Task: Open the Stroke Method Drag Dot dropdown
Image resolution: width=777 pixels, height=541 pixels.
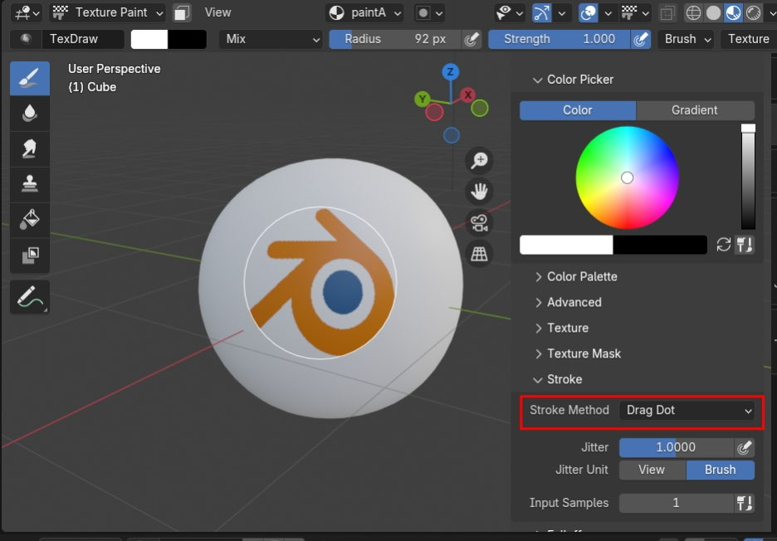Action: (x=687, y=410)
